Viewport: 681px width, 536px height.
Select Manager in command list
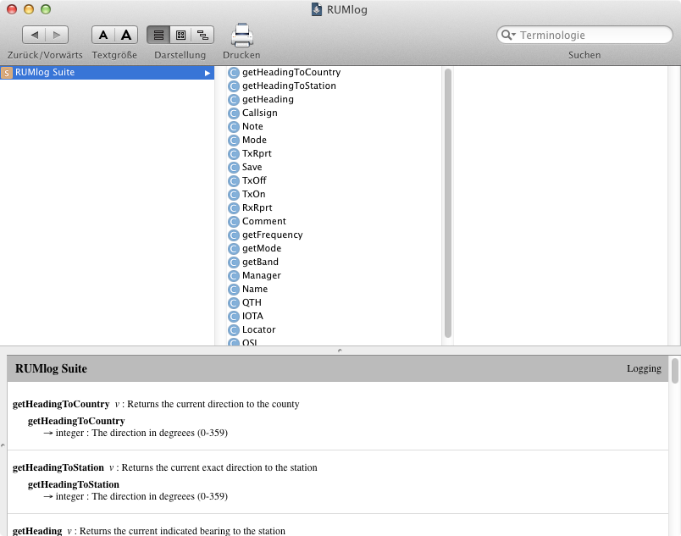click(262, 275)
